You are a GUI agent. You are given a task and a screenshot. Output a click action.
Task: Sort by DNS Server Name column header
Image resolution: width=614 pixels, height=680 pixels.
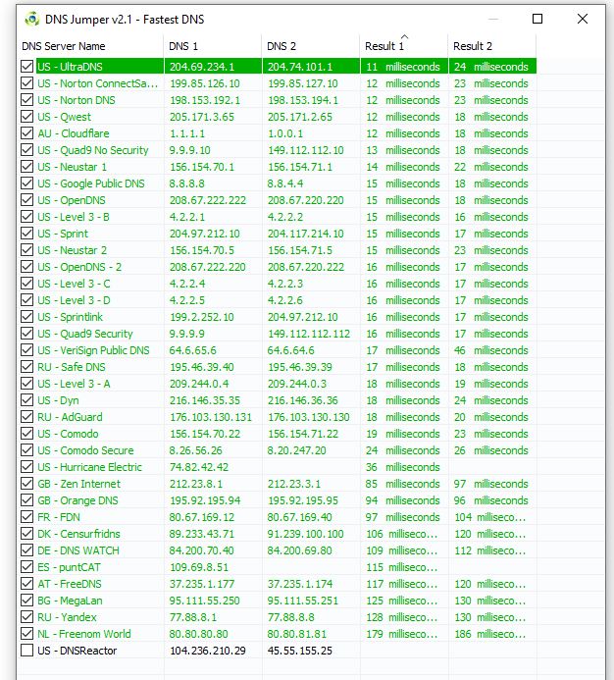tap(91, 46)
